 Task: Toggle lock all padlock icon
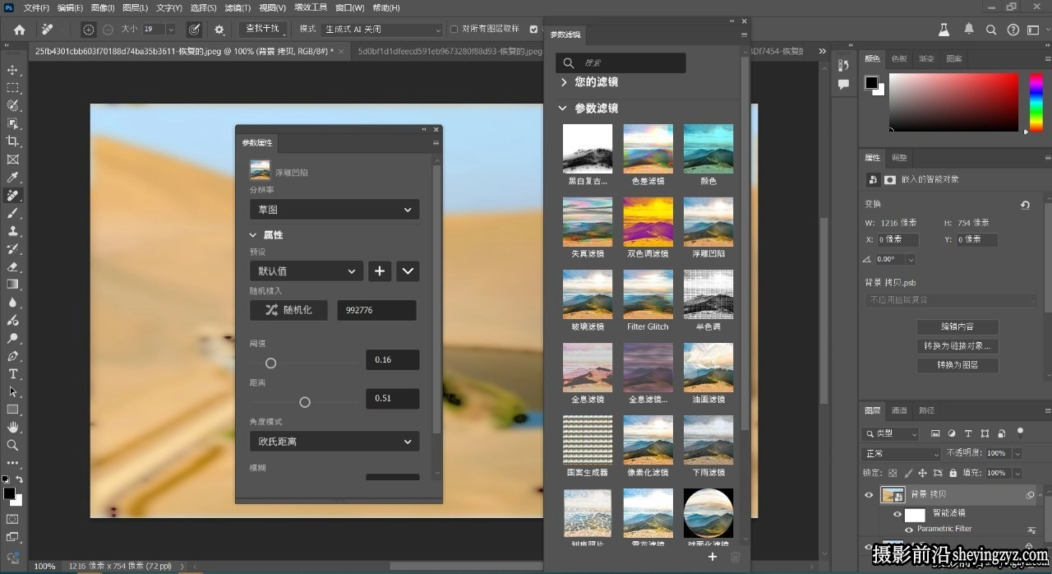point(953,473)
